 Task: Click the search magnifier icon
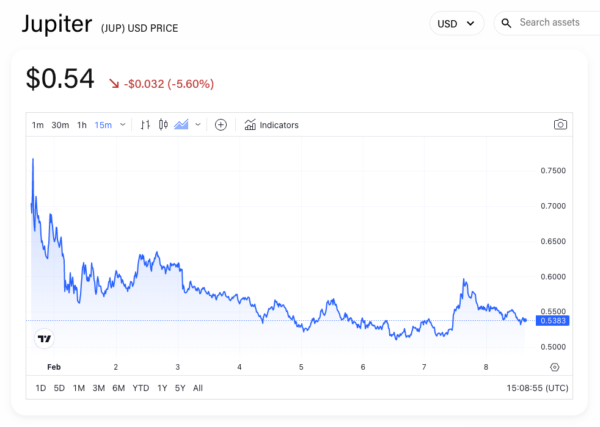[x=507, y=23]
